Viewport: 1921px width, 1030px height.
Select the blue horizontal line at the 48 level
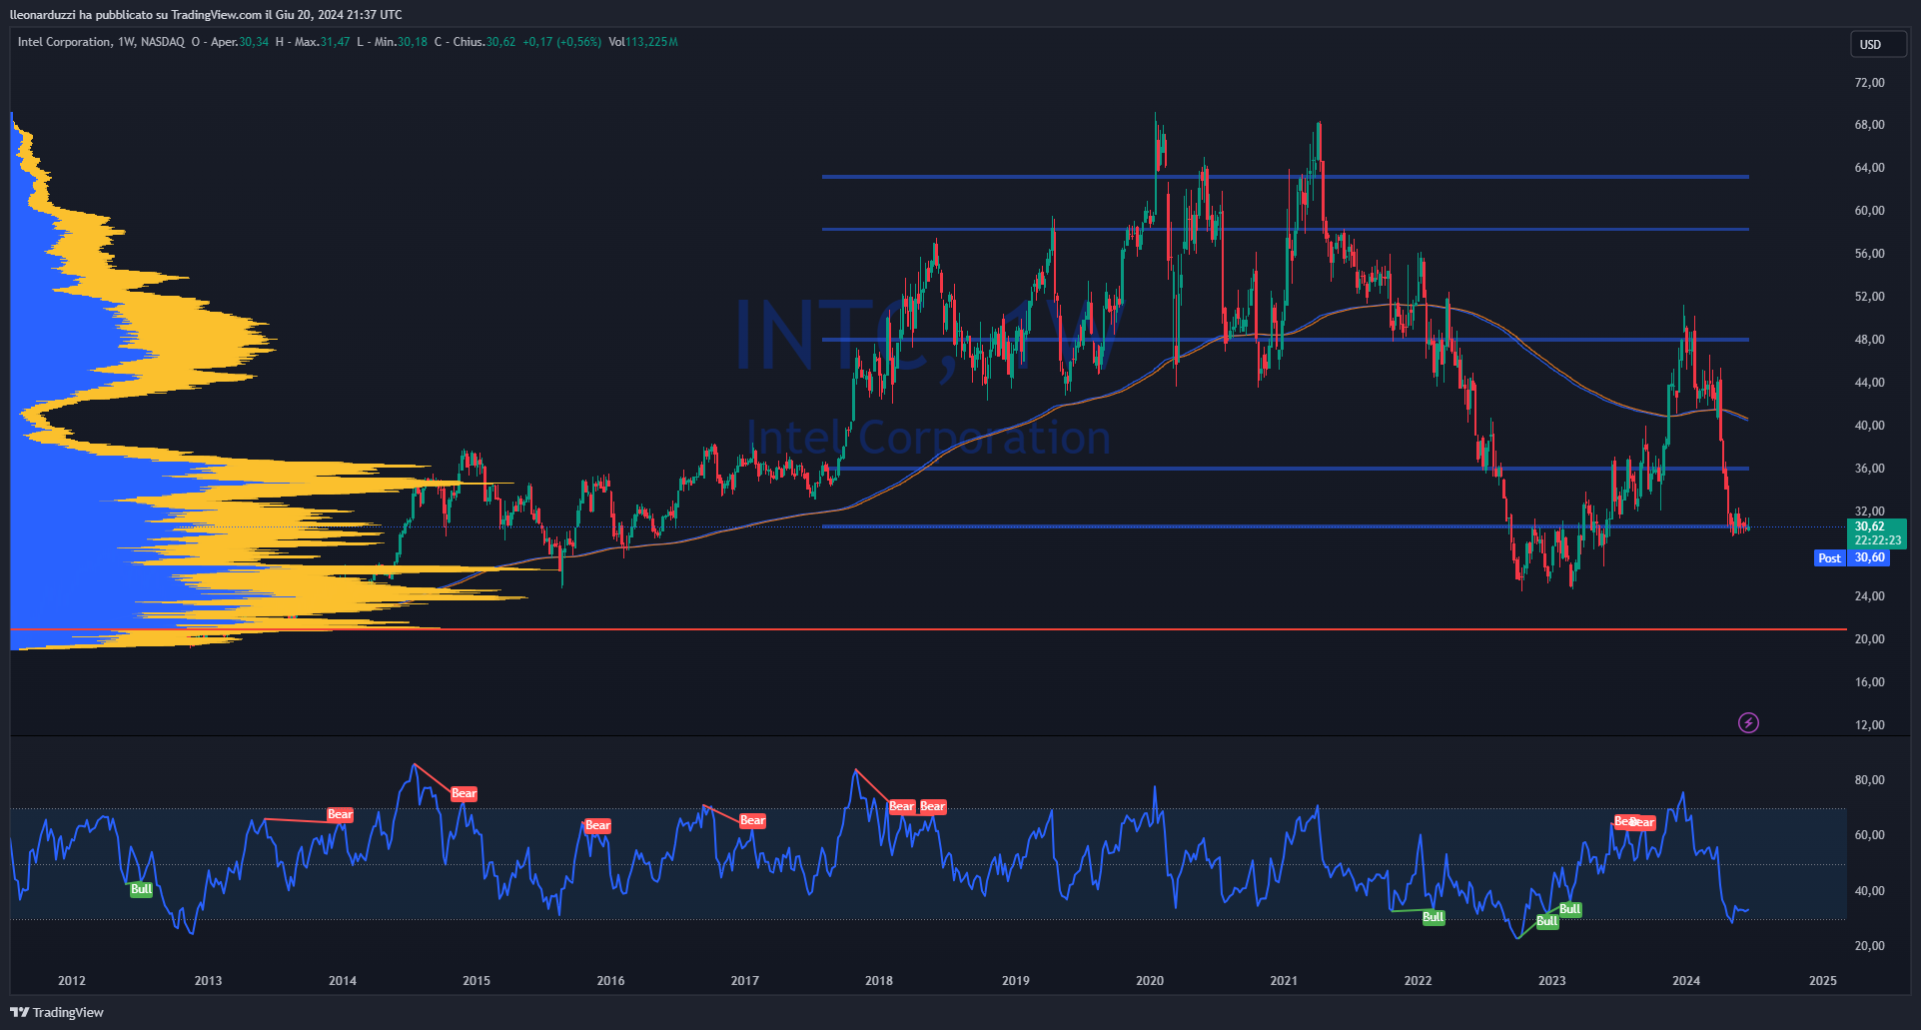(x=1285, y=340)
